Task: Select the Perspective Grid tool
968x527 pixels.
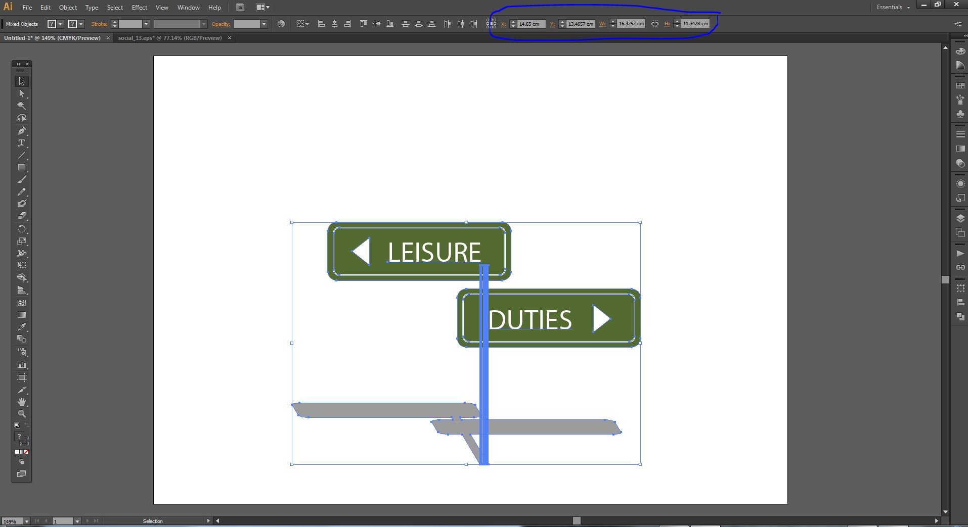Action: pyautogui.click(x=22, y=290)
